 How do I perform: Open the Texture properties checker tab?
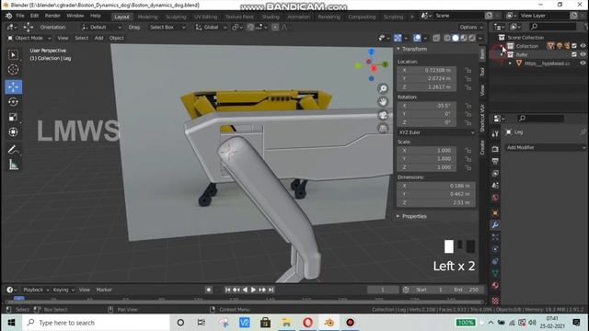(x=495, y=301)
